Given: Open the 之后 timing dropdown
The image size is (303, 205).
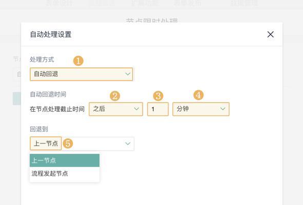Looking at the screenshot, I should coord(116,109).
